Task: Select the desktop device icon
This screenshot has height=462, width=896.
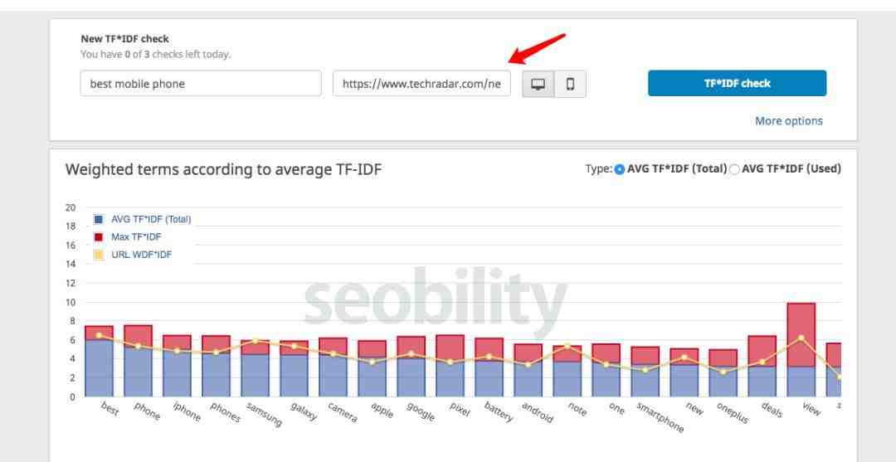Action: point(538,84)
